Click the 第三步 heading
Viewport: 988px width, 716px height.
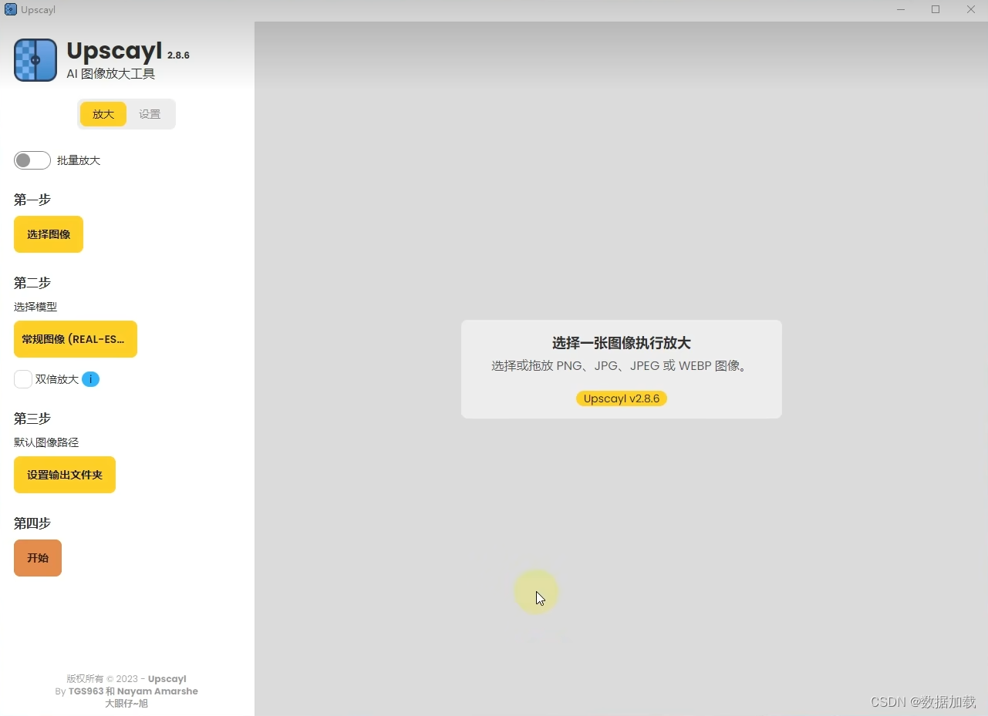(x=32, y=419)
